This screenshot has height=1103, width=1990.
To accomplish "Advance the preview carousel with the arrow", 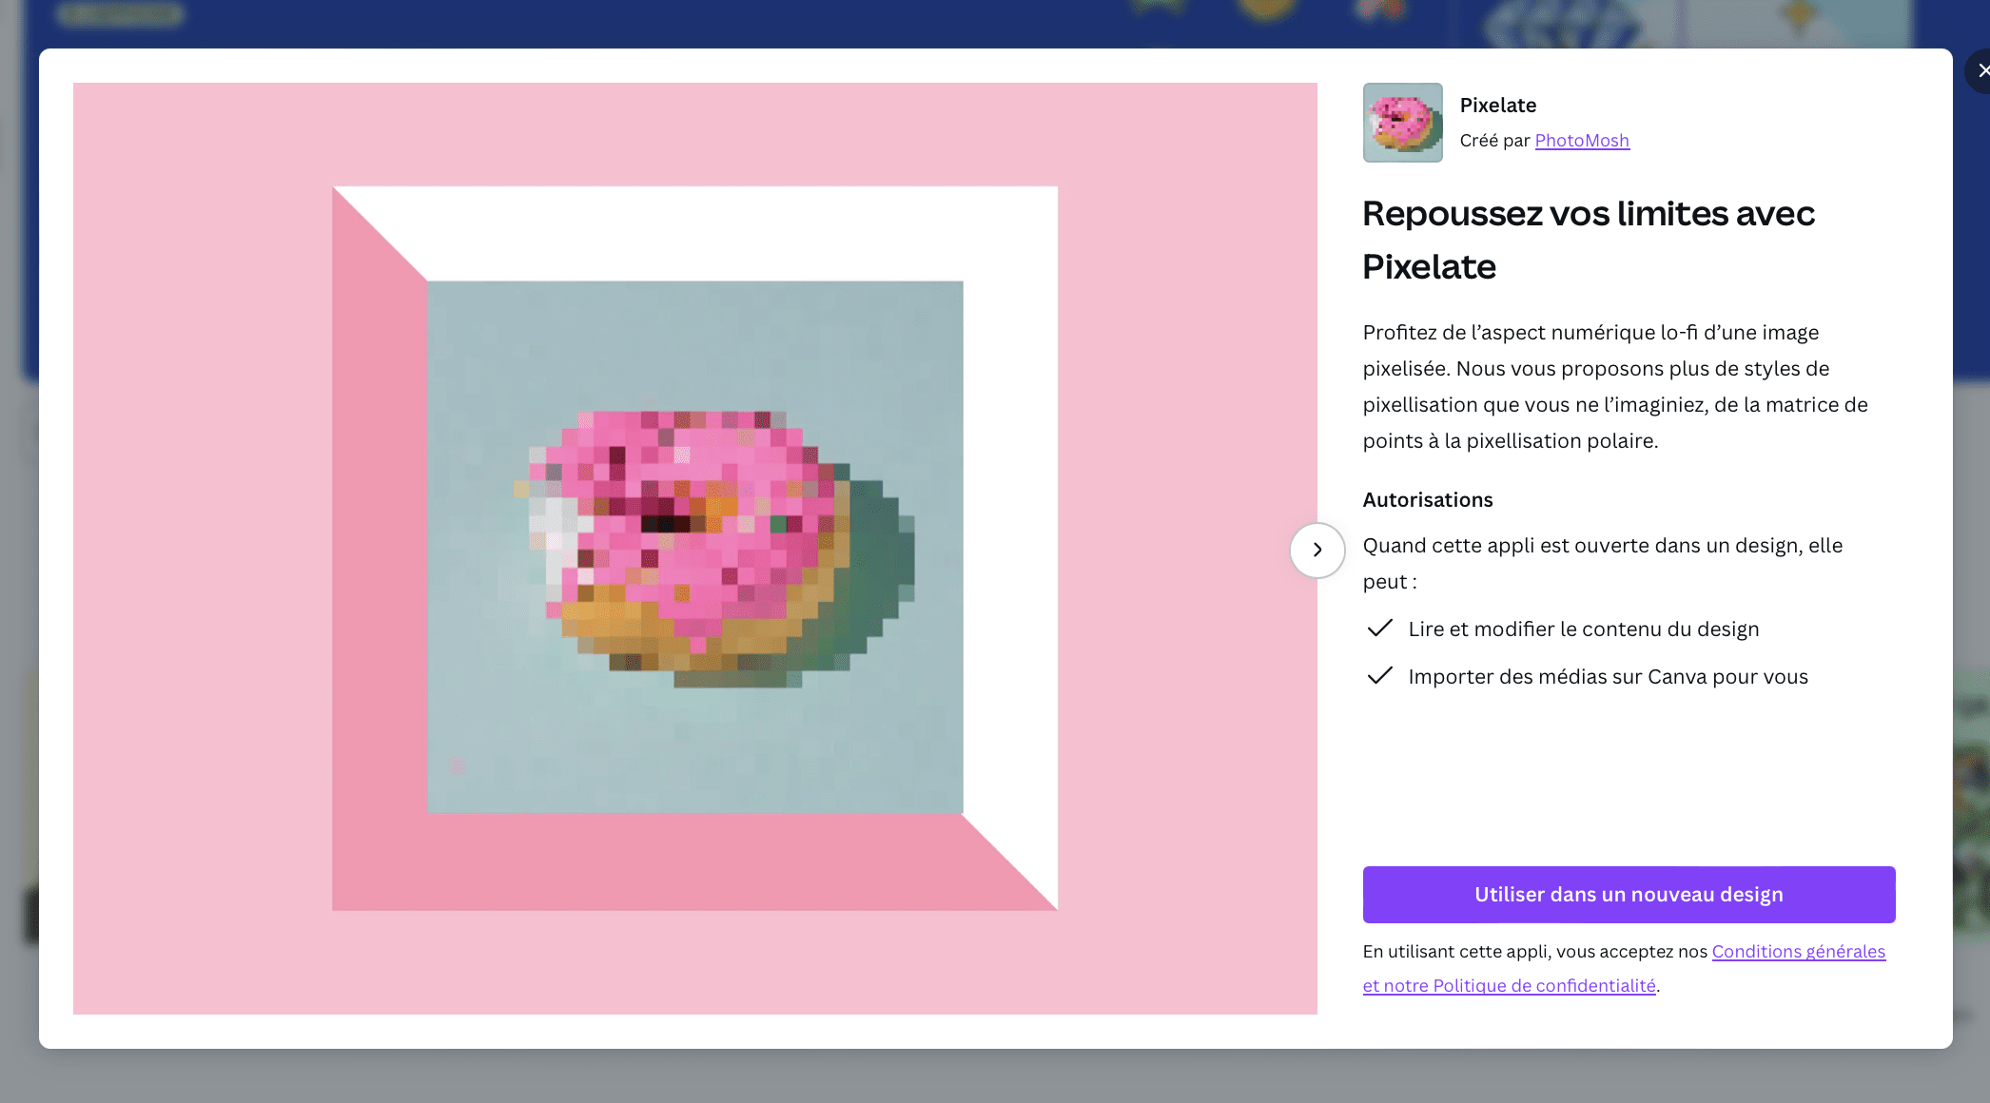I will pos(1317,551).
